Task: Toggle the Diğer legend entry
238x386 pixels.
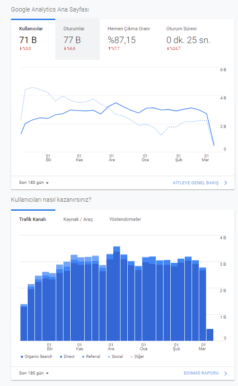Action: [137, 357]
